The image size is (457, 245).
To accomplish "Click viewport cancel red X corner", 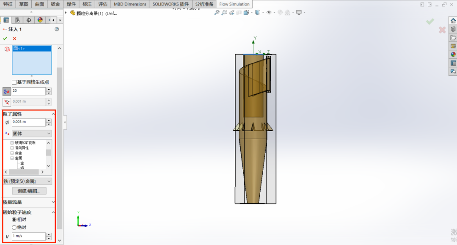I will coord(442,30).
